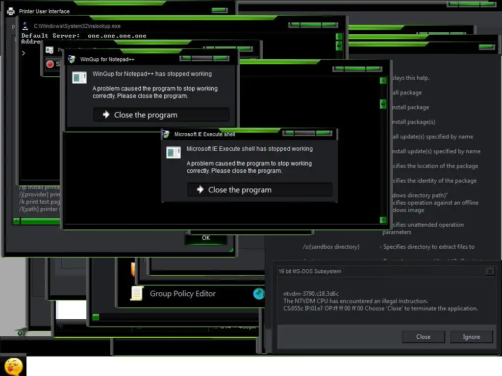Click the red round record icon behind WinGup dialog
The width and height of the screenshot is (502, 376).
(50, 64)
